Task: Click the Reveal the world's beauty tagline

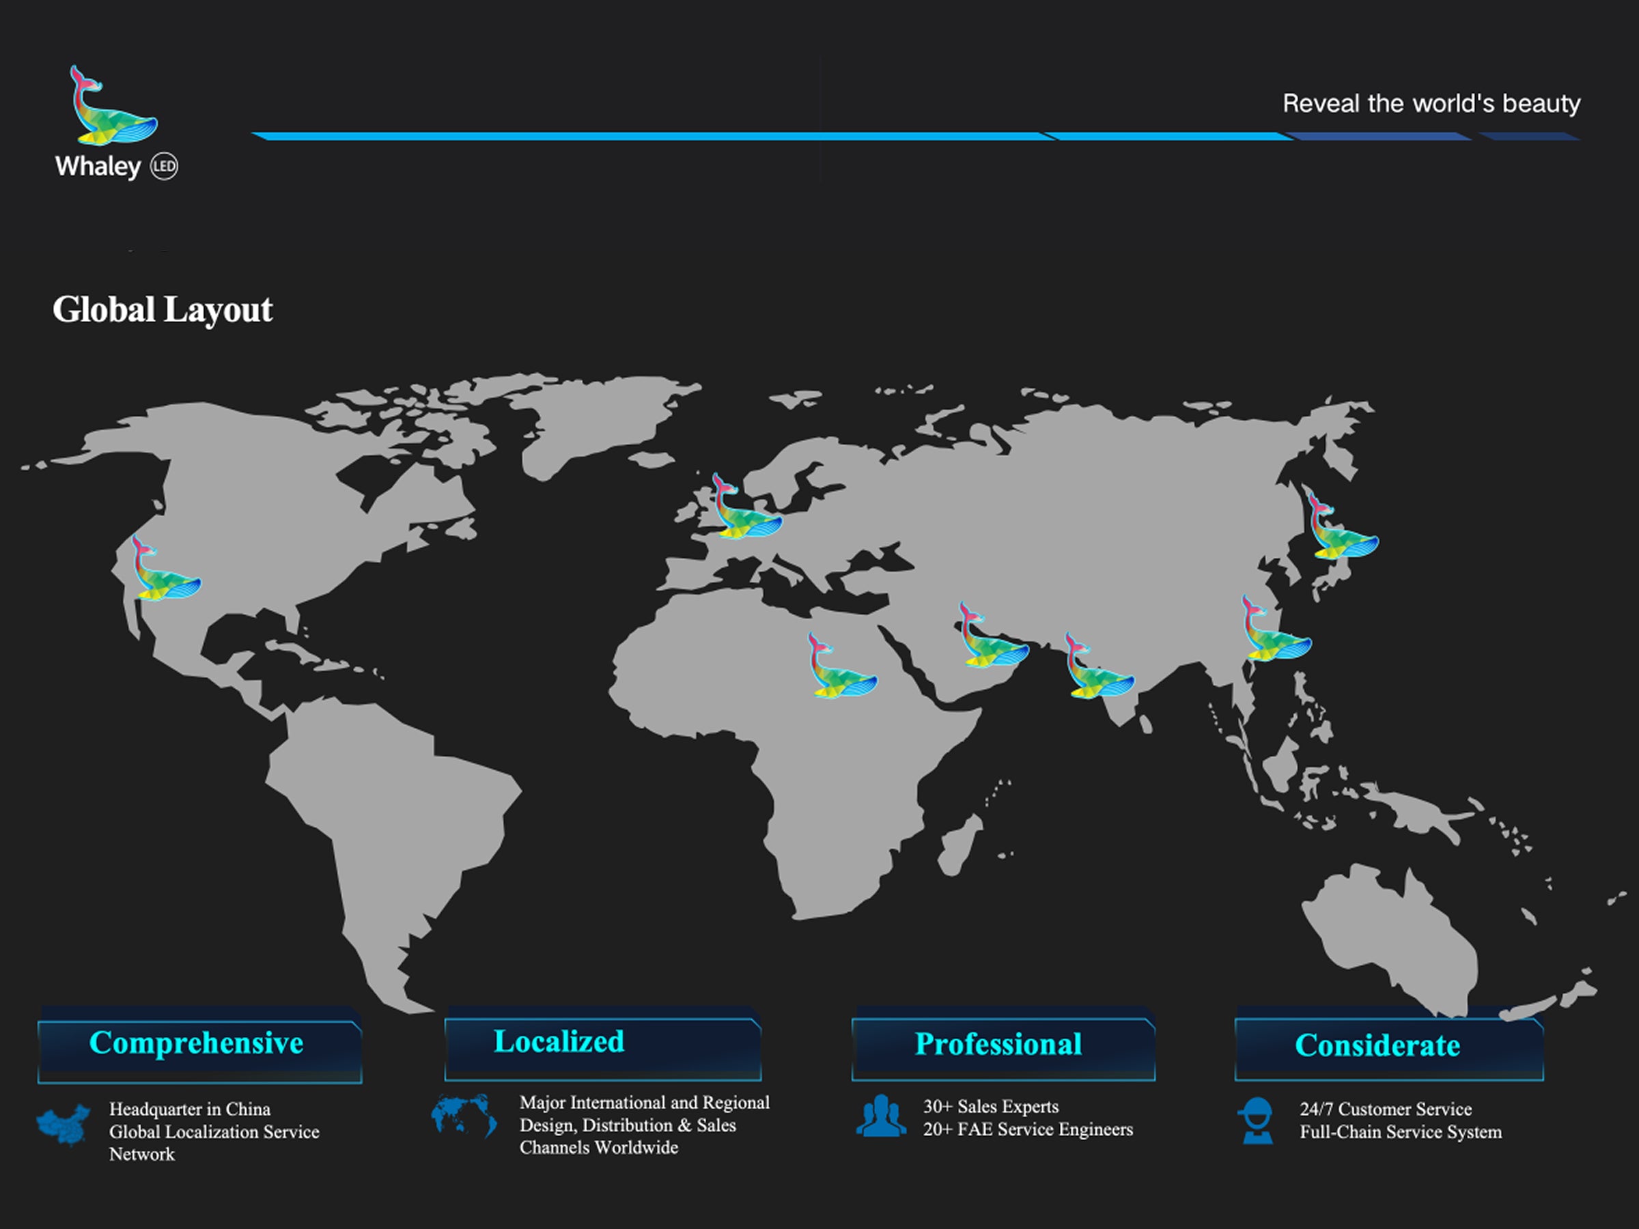Action: point(1431,103)
